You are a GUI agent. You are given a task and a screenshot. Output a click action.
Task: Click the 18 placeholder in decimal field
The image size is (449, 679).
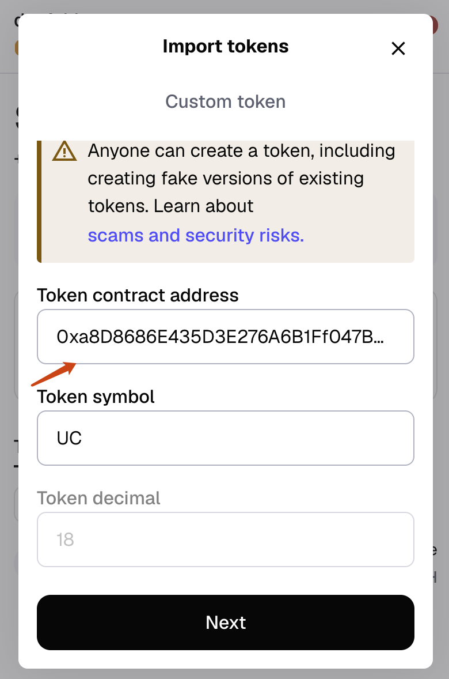coord(65,540)
